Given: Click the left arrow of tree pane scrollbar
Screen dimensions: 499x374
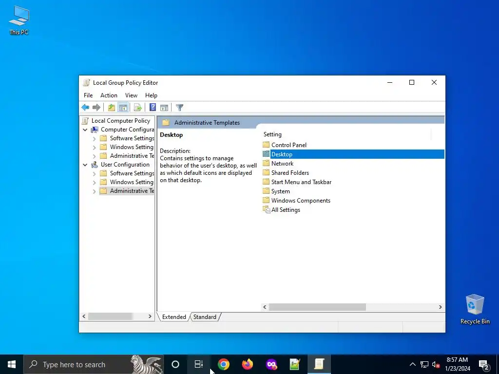Looking at the screenshot, I should pyautogui.click(x=84, y=316).
